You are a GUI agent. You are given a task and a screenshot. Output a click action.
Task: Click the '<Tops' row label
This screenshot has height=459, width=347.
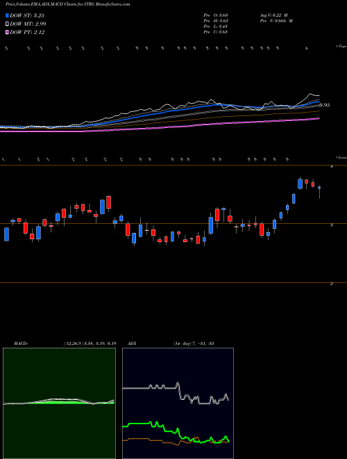tap(341, 47)
